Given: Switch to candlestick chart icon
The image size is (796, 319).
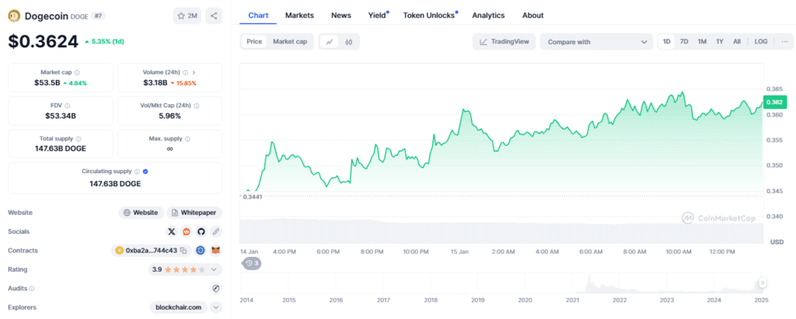Looking at the screenshot, I should pyautogui.click(x=348, y=42).
